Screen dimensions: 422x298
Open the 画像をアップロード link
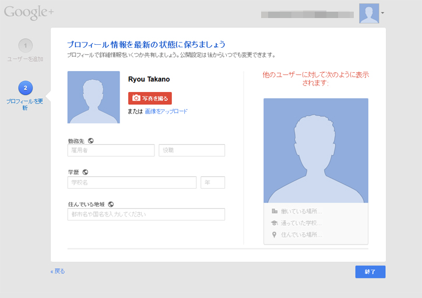[166, 111]
